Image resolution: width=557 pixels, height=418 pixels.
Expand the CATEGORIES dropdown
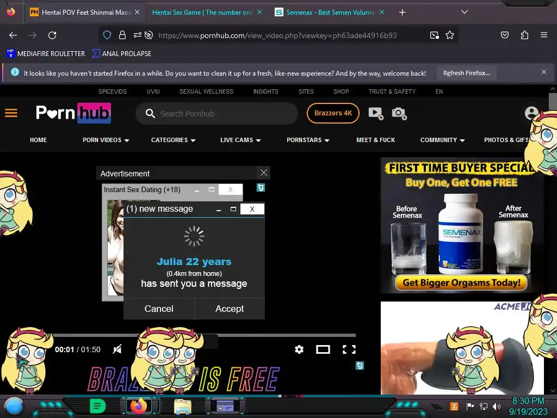pos(174,140)
